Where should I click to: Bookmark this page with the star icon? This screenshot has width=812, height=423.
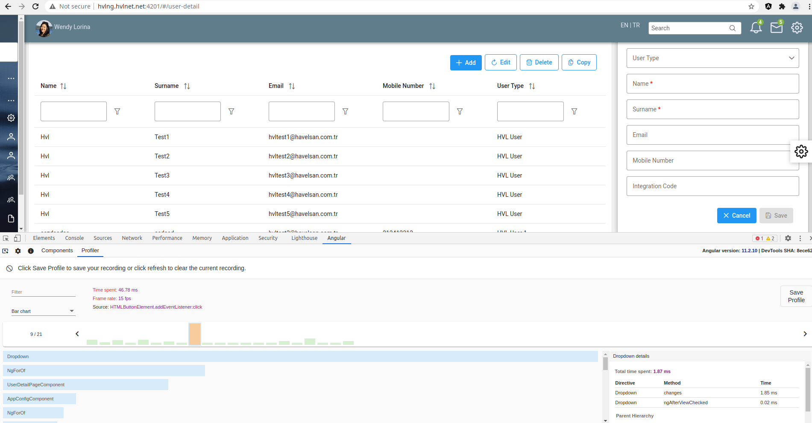pyautogui.click(x=751, y=6)
